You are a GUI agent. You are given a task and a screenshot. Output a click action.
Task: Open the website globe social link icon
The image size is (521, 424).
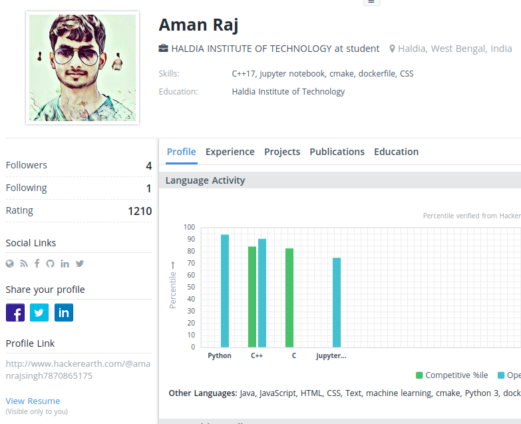(9, 264)
